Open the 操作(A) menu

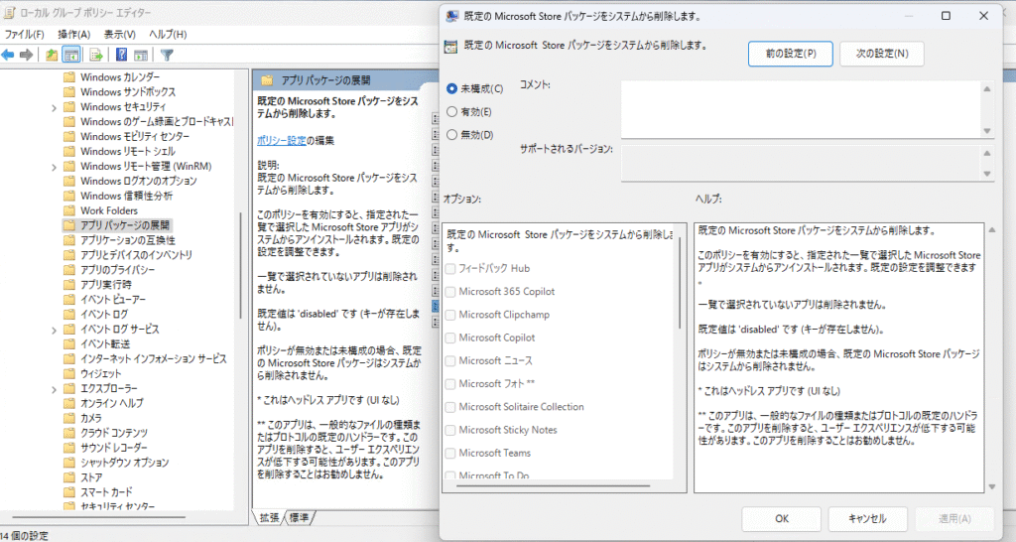(73, 35)
